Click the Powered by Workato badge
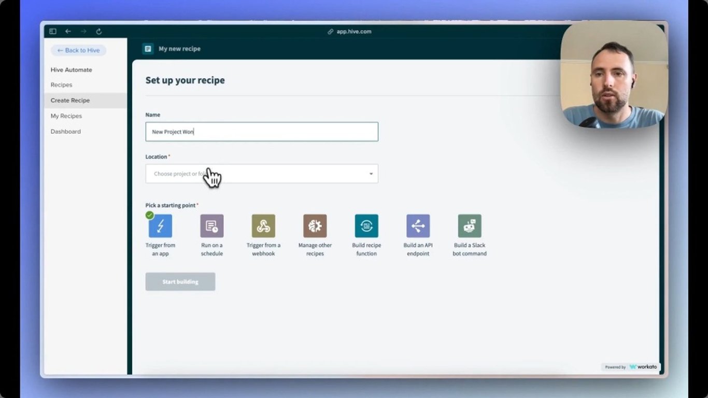 pos(631,367)
